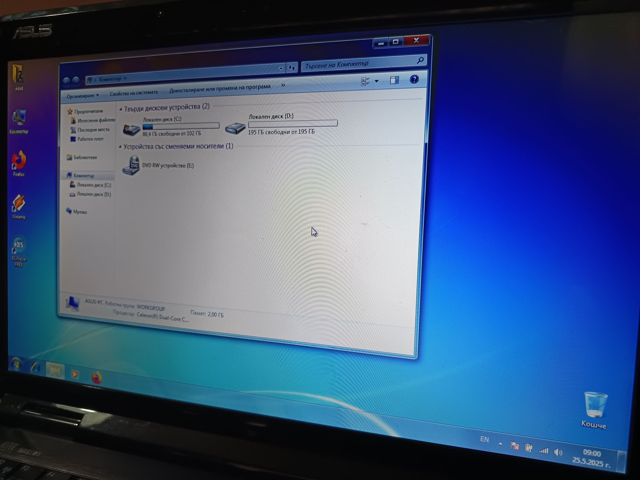Open the Кошче recycle bin
Image resolution: width=640 pixels, height=480 pixels.
point(595,410)
